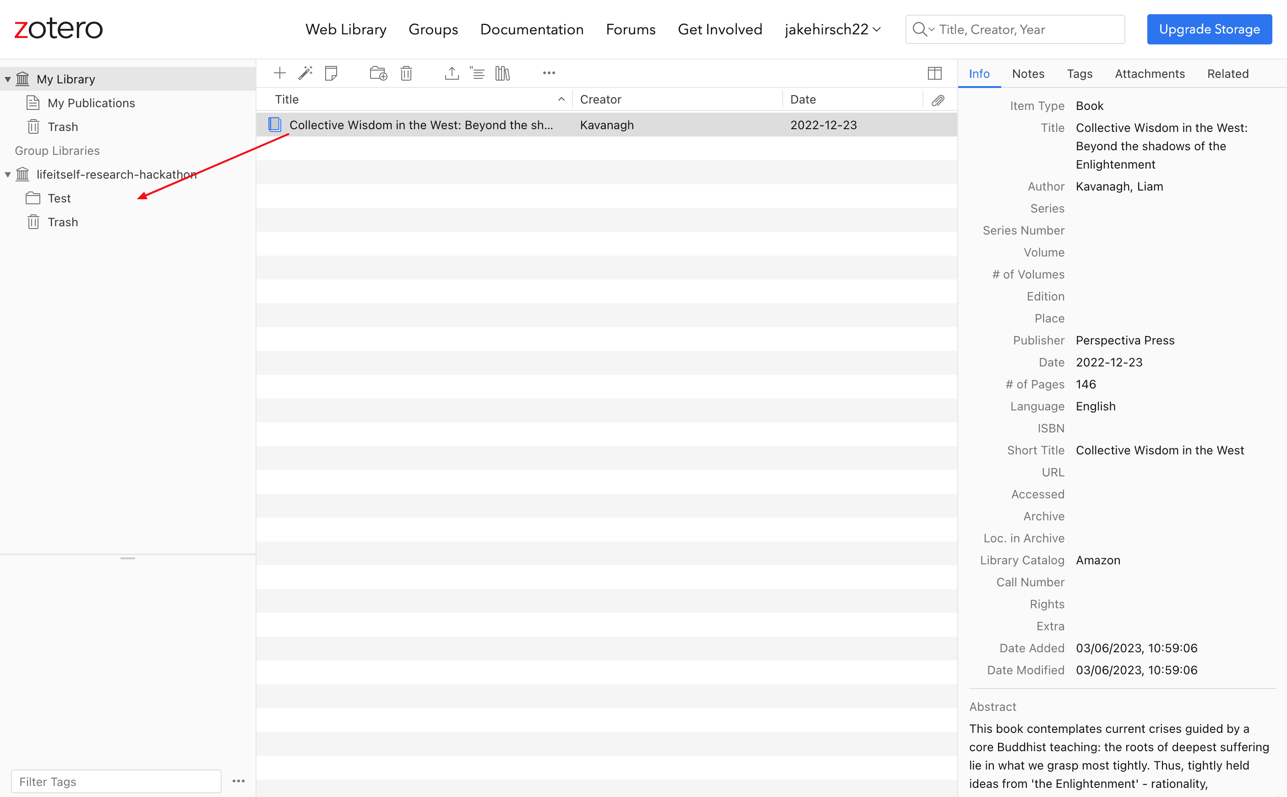
Task: Collapse the lifeitself-research-hackathon group library
Action: 8,175
